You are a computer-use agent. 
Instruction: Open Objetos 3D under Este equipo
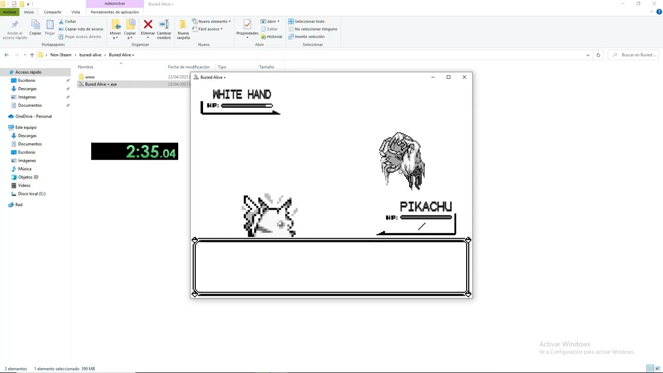(28, 177)
